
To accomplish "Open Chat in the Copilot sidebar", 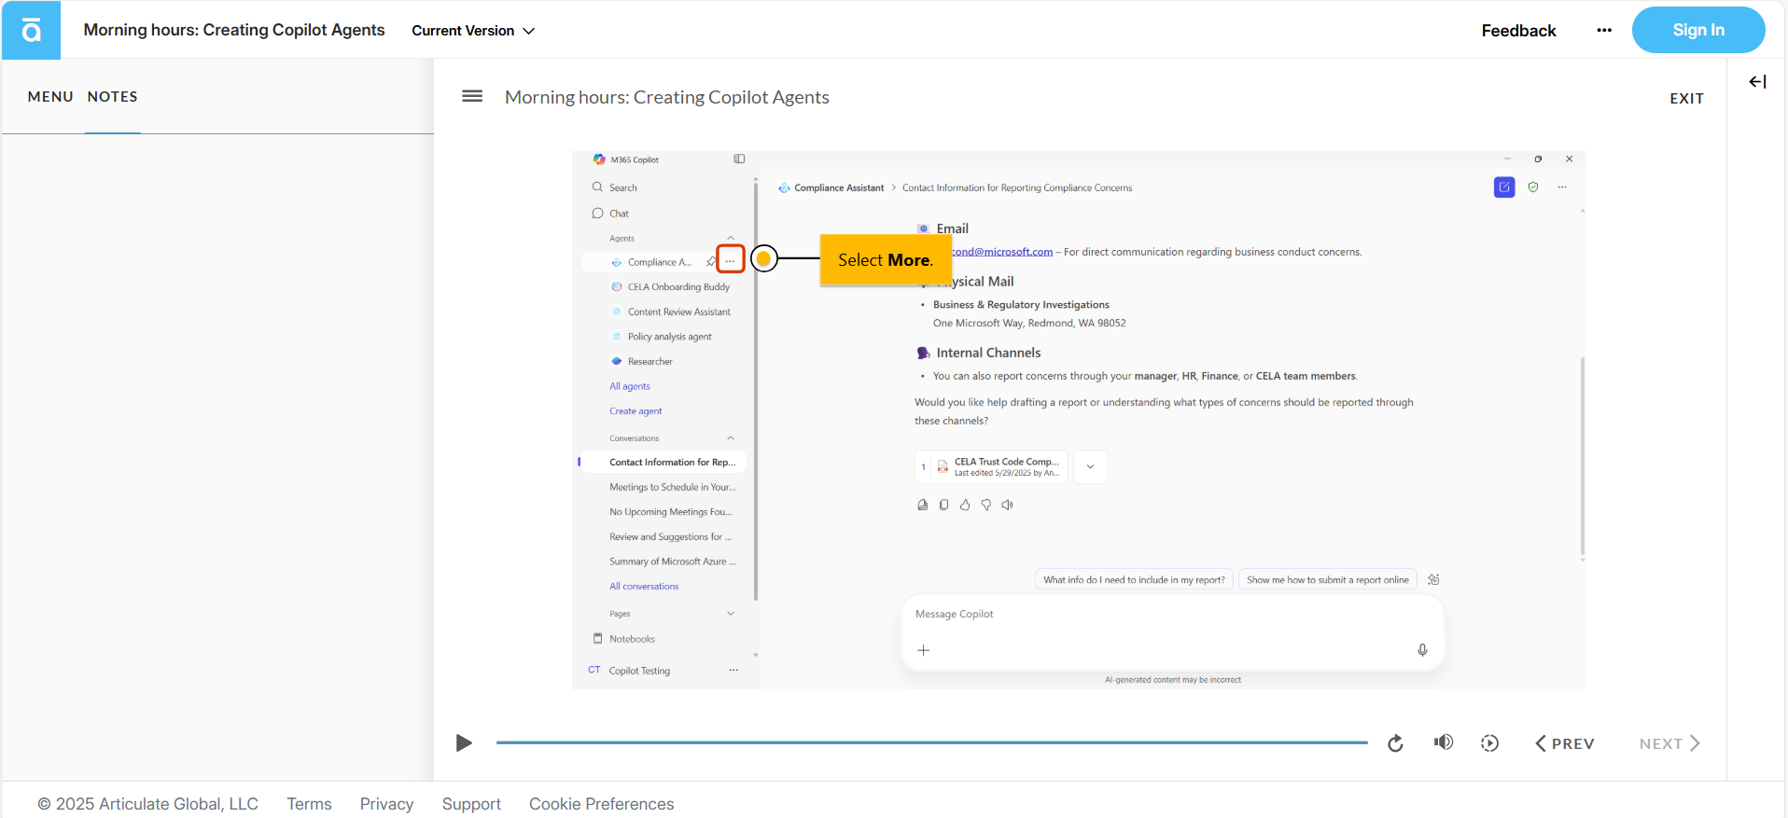I will 611,214.
